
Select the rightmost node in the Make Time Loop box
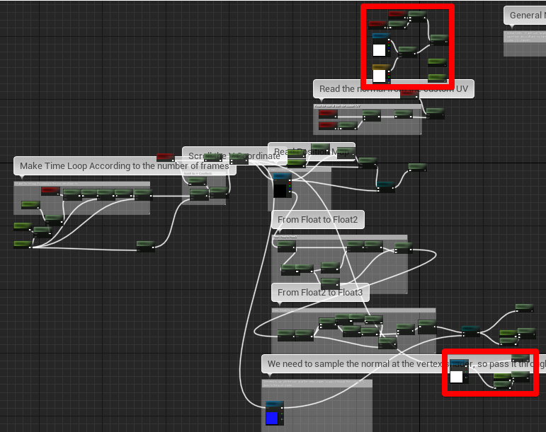tap(144, 194)
